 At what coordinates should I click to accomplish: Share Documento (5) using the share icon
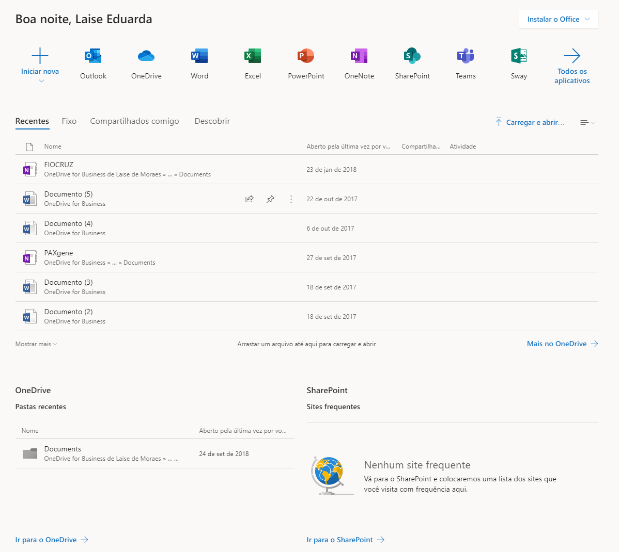point(250,199)
